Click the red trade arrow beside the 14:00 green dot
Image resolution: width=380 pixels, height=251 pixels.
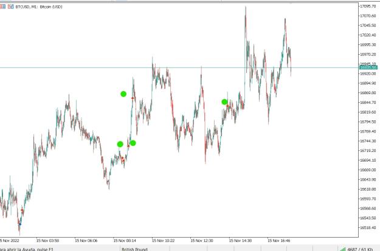pyautogui.click(x=227, y=106)
